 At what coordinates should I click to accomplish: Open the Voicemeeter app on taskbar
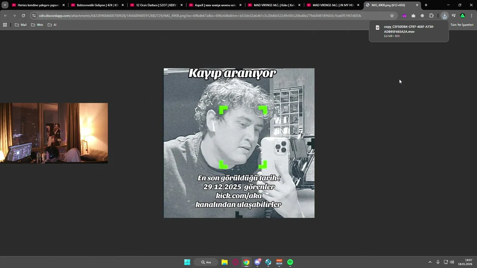point(279,262)
